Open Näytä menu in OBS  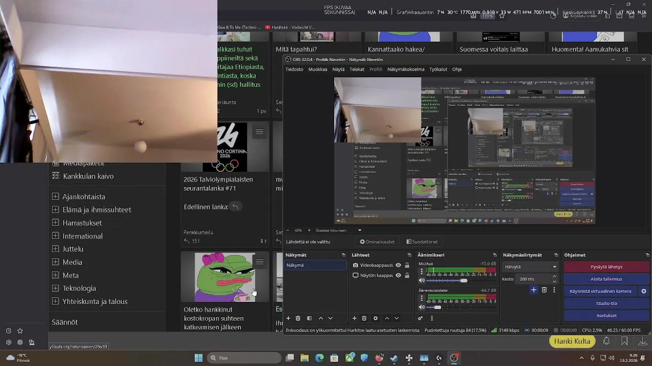pos(338,69)
